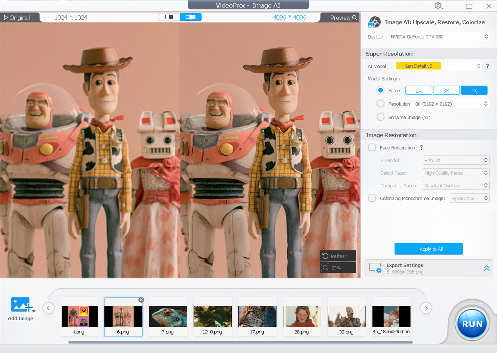
Task: Select the 12_0.png thumbnail
Action: 213,317
